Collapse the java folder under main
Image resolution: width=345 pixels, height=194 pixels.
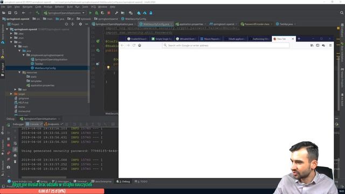[19, 51]
